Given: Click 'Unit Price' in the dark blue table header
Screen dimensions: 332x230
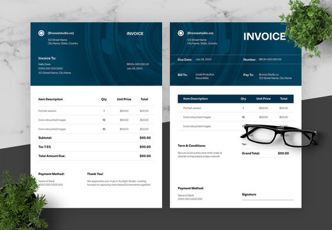Looking at the screenshot, I should pos(263,99).
